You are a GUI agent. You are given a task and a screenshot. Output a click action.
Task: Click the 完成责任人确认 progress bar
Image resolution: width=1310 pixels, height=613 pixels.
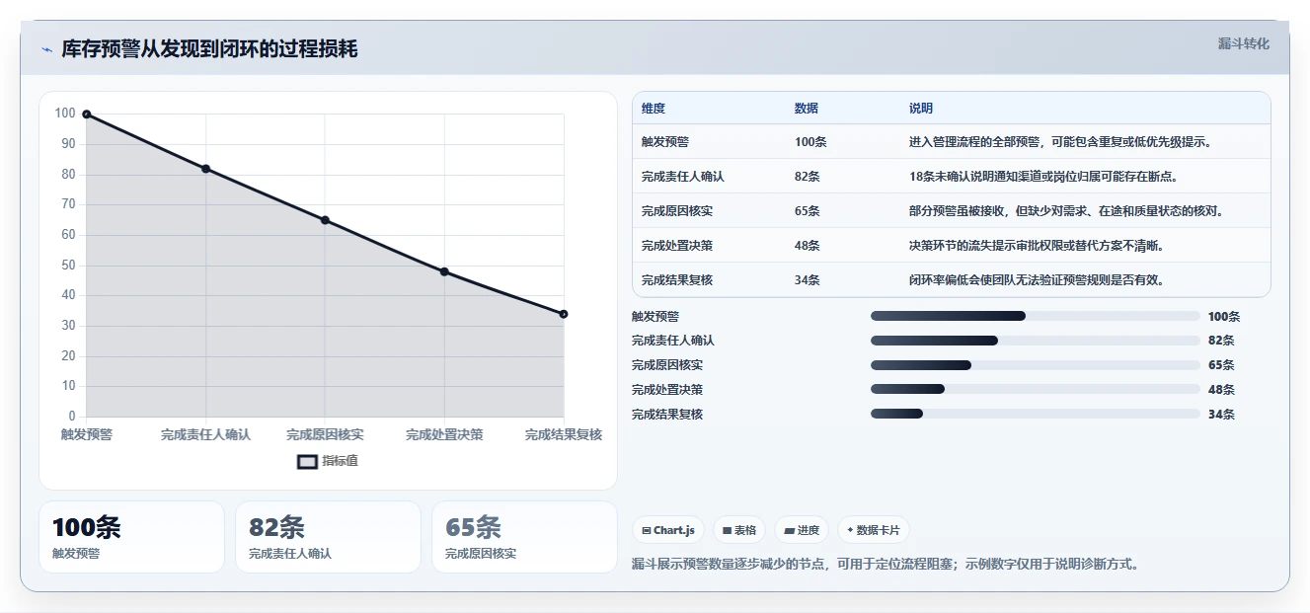[x=1036, y=341]
